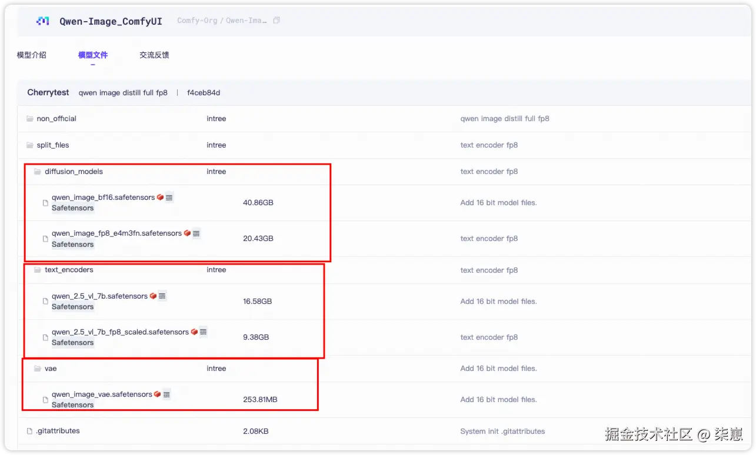Click the file icon beside qwen_image_fp8_e4m3fn.safetensors
Image resolution: width=756 pixels, height=455 pixels.
coord(45,239)
